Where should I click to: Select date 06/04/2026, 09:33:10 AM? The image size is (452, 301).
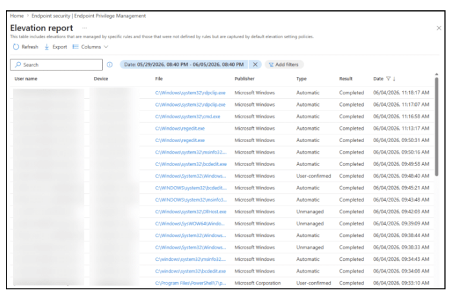[x=401, y=283]
